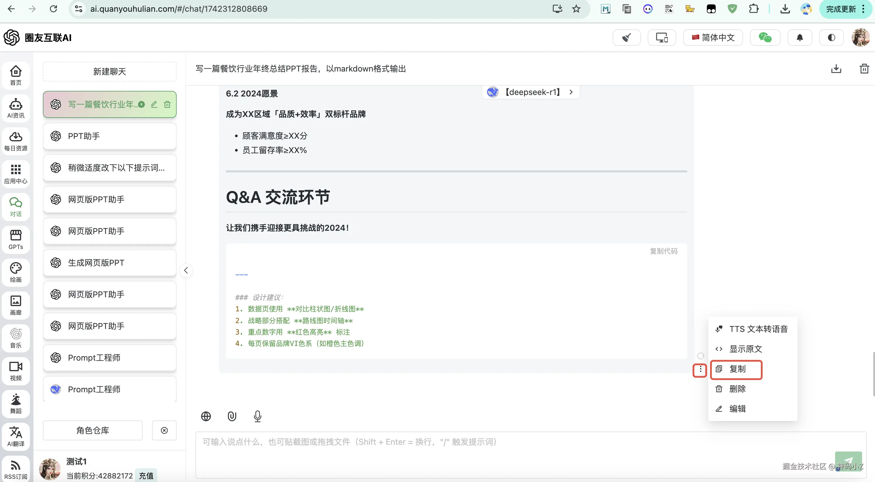
Task: Click the 充值 recharge link
Action: point(146,476)
